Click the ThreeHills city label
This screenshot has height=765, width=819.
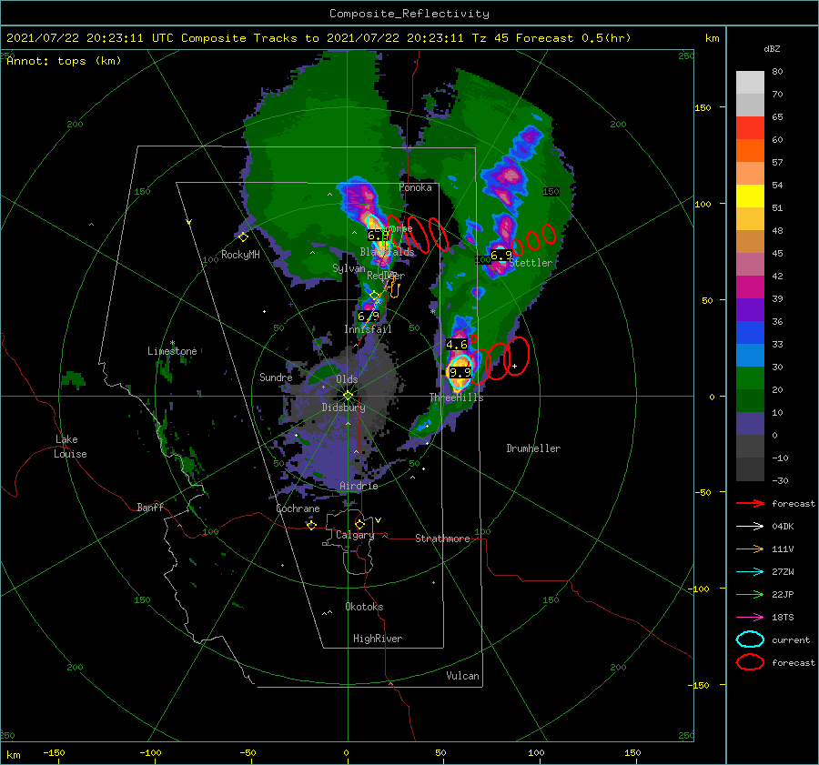457,398
